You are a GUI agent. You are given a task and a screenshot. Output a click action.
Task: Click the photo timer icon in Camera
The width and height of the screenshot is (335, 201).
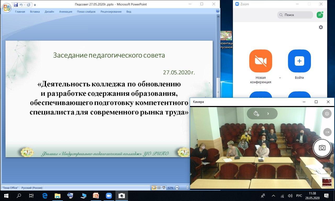coord(256,114)
